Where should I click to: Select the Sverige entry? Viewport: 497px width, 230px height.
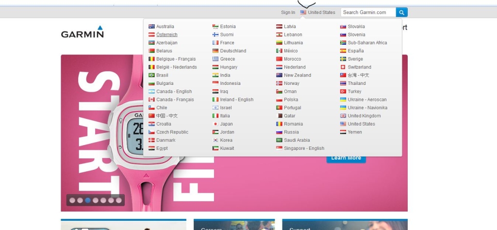tap(355, 59)
